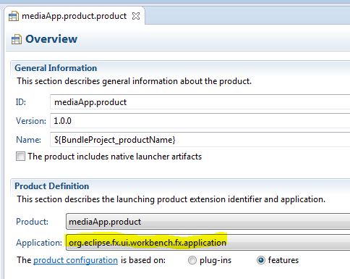Viewport: 350px width, 279px height.
Task: Click the Product: label
Action: [32, 222]
